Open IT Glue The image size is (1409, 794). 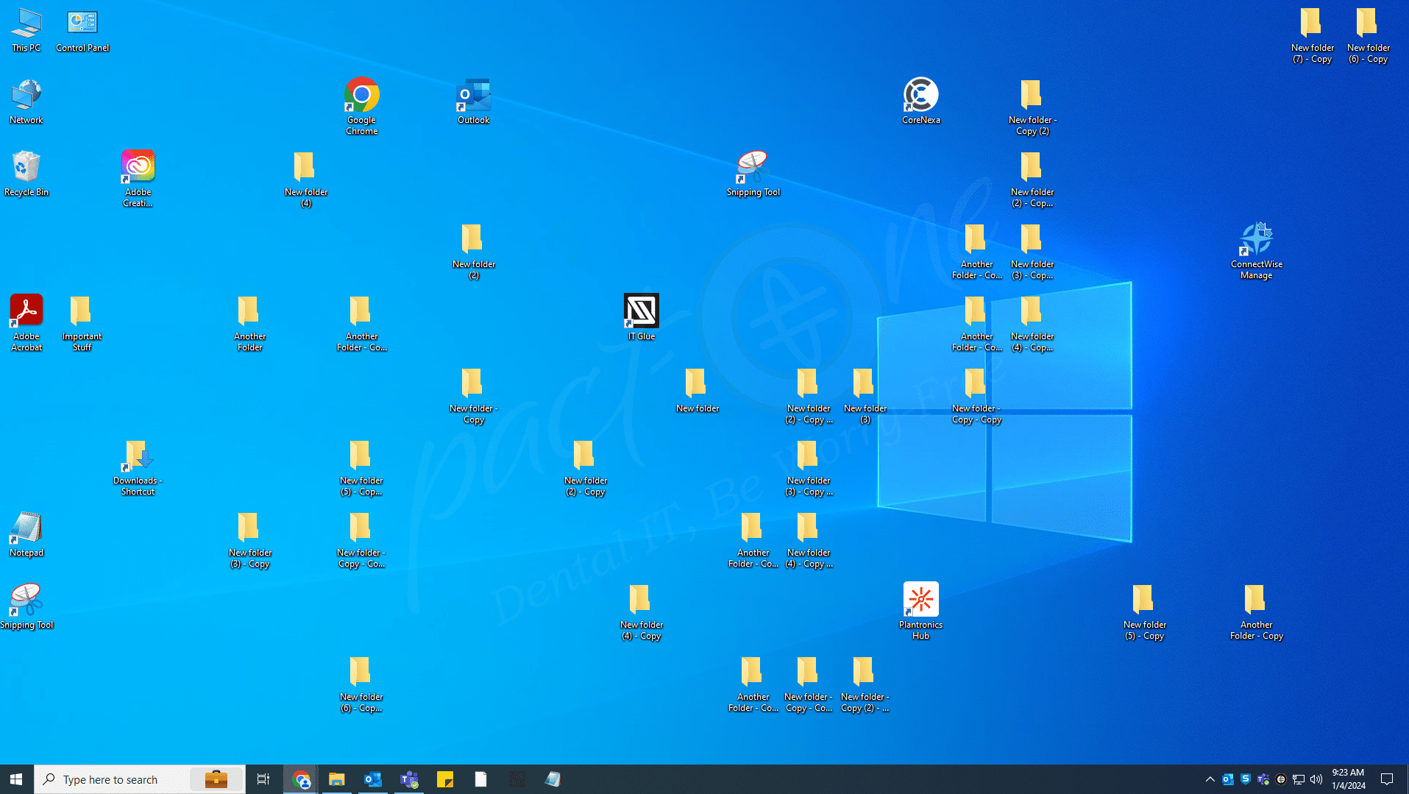(x=640, y=311)
